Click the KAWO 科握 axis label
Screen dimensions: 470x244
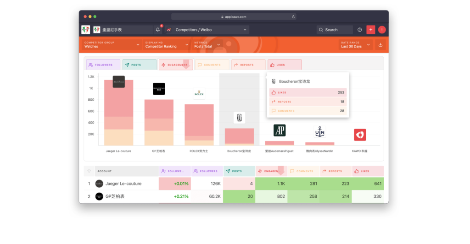point(360,151)
